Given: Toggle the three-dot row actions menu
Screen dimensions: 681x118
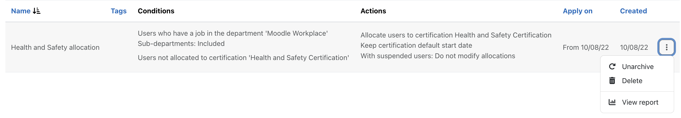Looking at the screenshot, I should [x=666, y=47].
